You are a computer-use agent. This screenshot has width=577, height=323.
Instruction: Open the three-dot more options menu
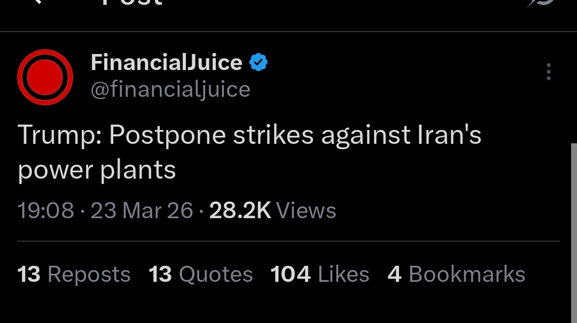point(548,72)
